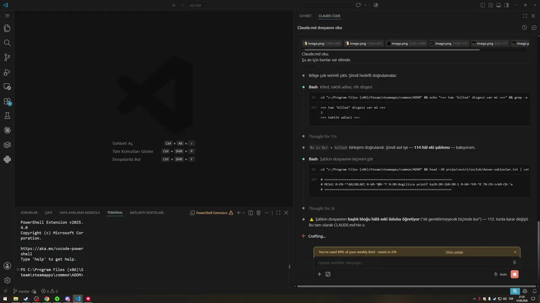The image size is (540, 303).
Task: Open terminal panel more actions menu
Action: (x=267, y=213)
